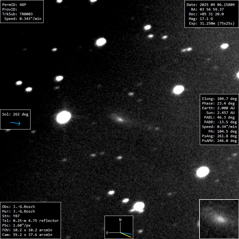The height and width of the screenshot is (239, 239).
Task: Click the bright star left of the comet
Action: click(64, 117)
